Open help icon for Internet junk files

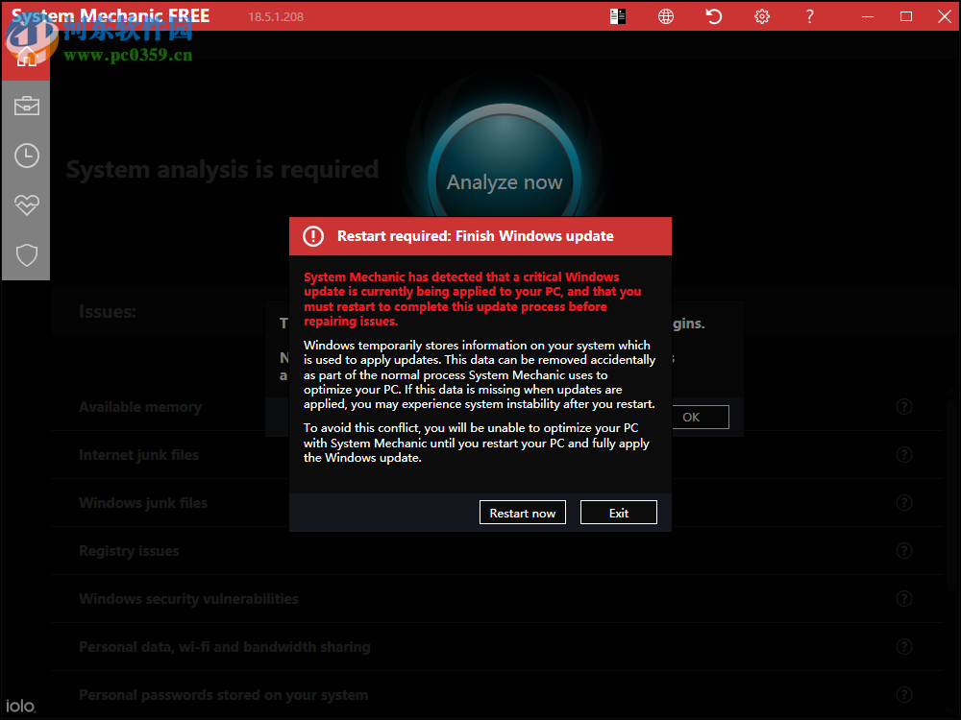tap(904, 454)
